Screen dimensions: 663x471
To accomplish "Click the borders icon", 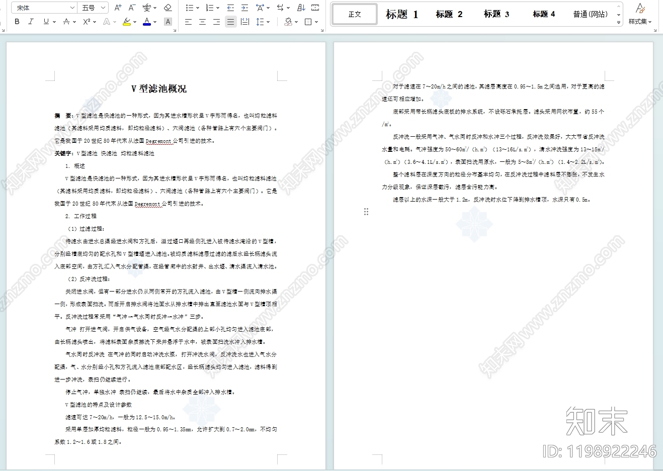I will click(x=308, y=22).
